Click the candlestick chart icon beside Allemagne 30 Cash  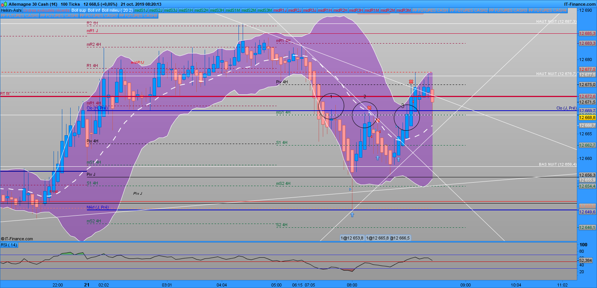tap(4, 4)
